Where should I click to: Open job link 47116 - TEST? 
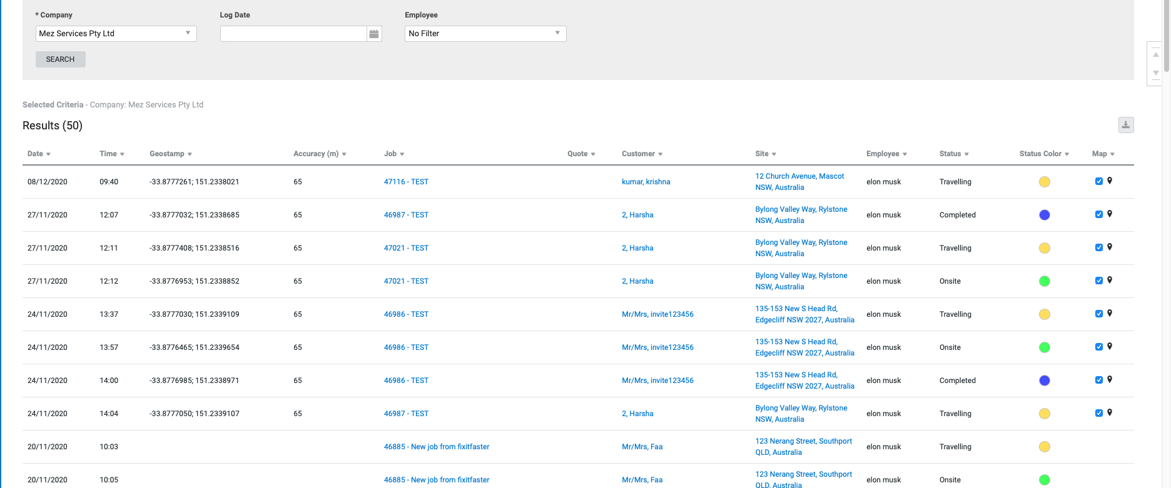click(406, 182)
